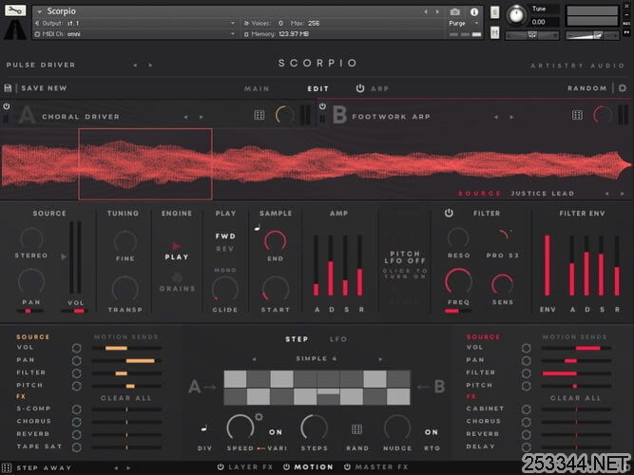Click layer A dice randomize icon
Screen dimensions: 634x475
(x=259, y=115)
